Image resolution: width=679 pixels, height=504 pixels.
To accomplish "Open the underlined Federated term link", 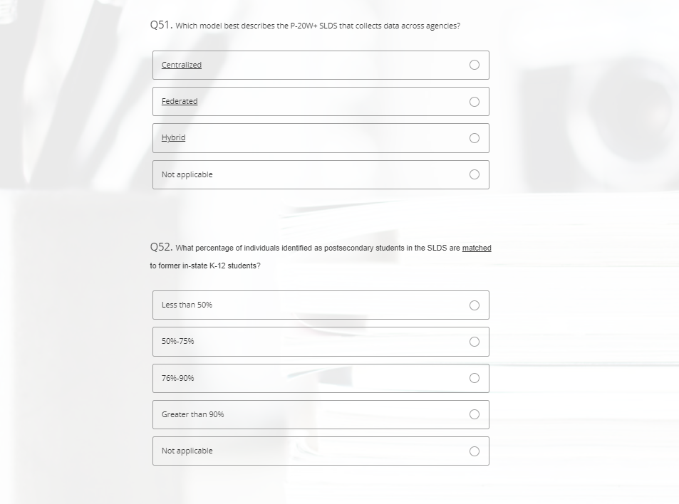I will pos(180,101).
